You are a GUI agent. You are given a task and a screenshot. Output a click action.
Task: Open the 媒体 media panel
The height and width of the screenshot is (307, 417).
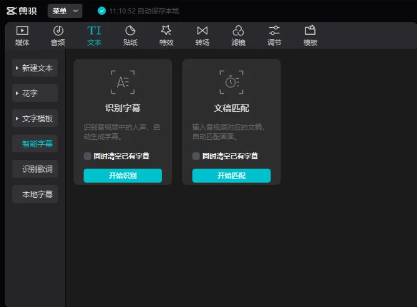(x=22, y=35)
